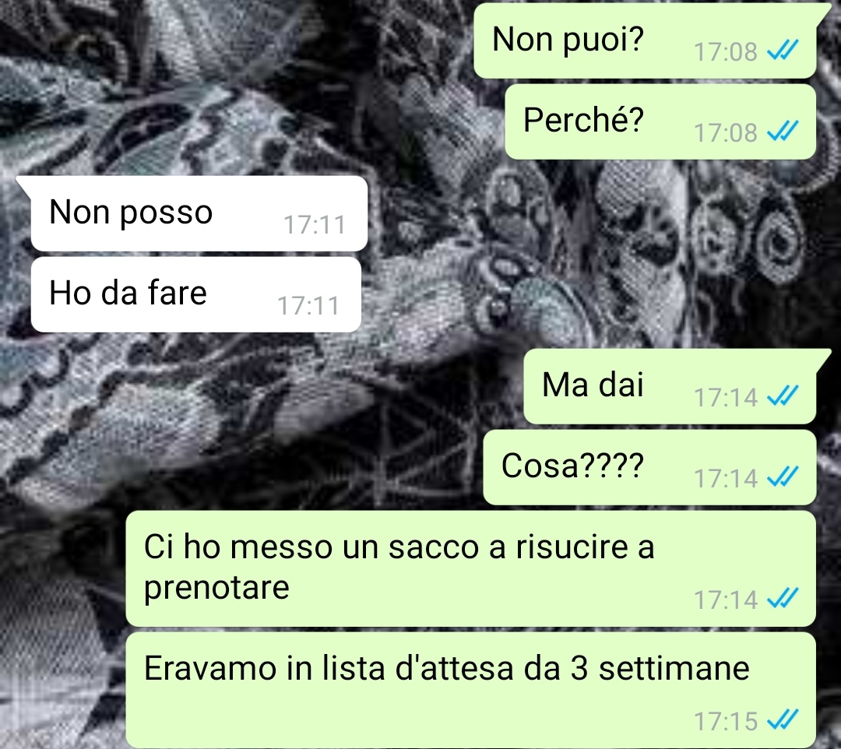Select the 'Ho da fare' received message

tap(195, 294)
